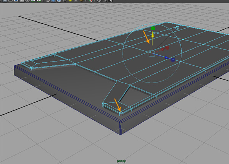229x164 pixels.
Task: Click the last icon in panel toolbar
Action: [x=110, y=1]
